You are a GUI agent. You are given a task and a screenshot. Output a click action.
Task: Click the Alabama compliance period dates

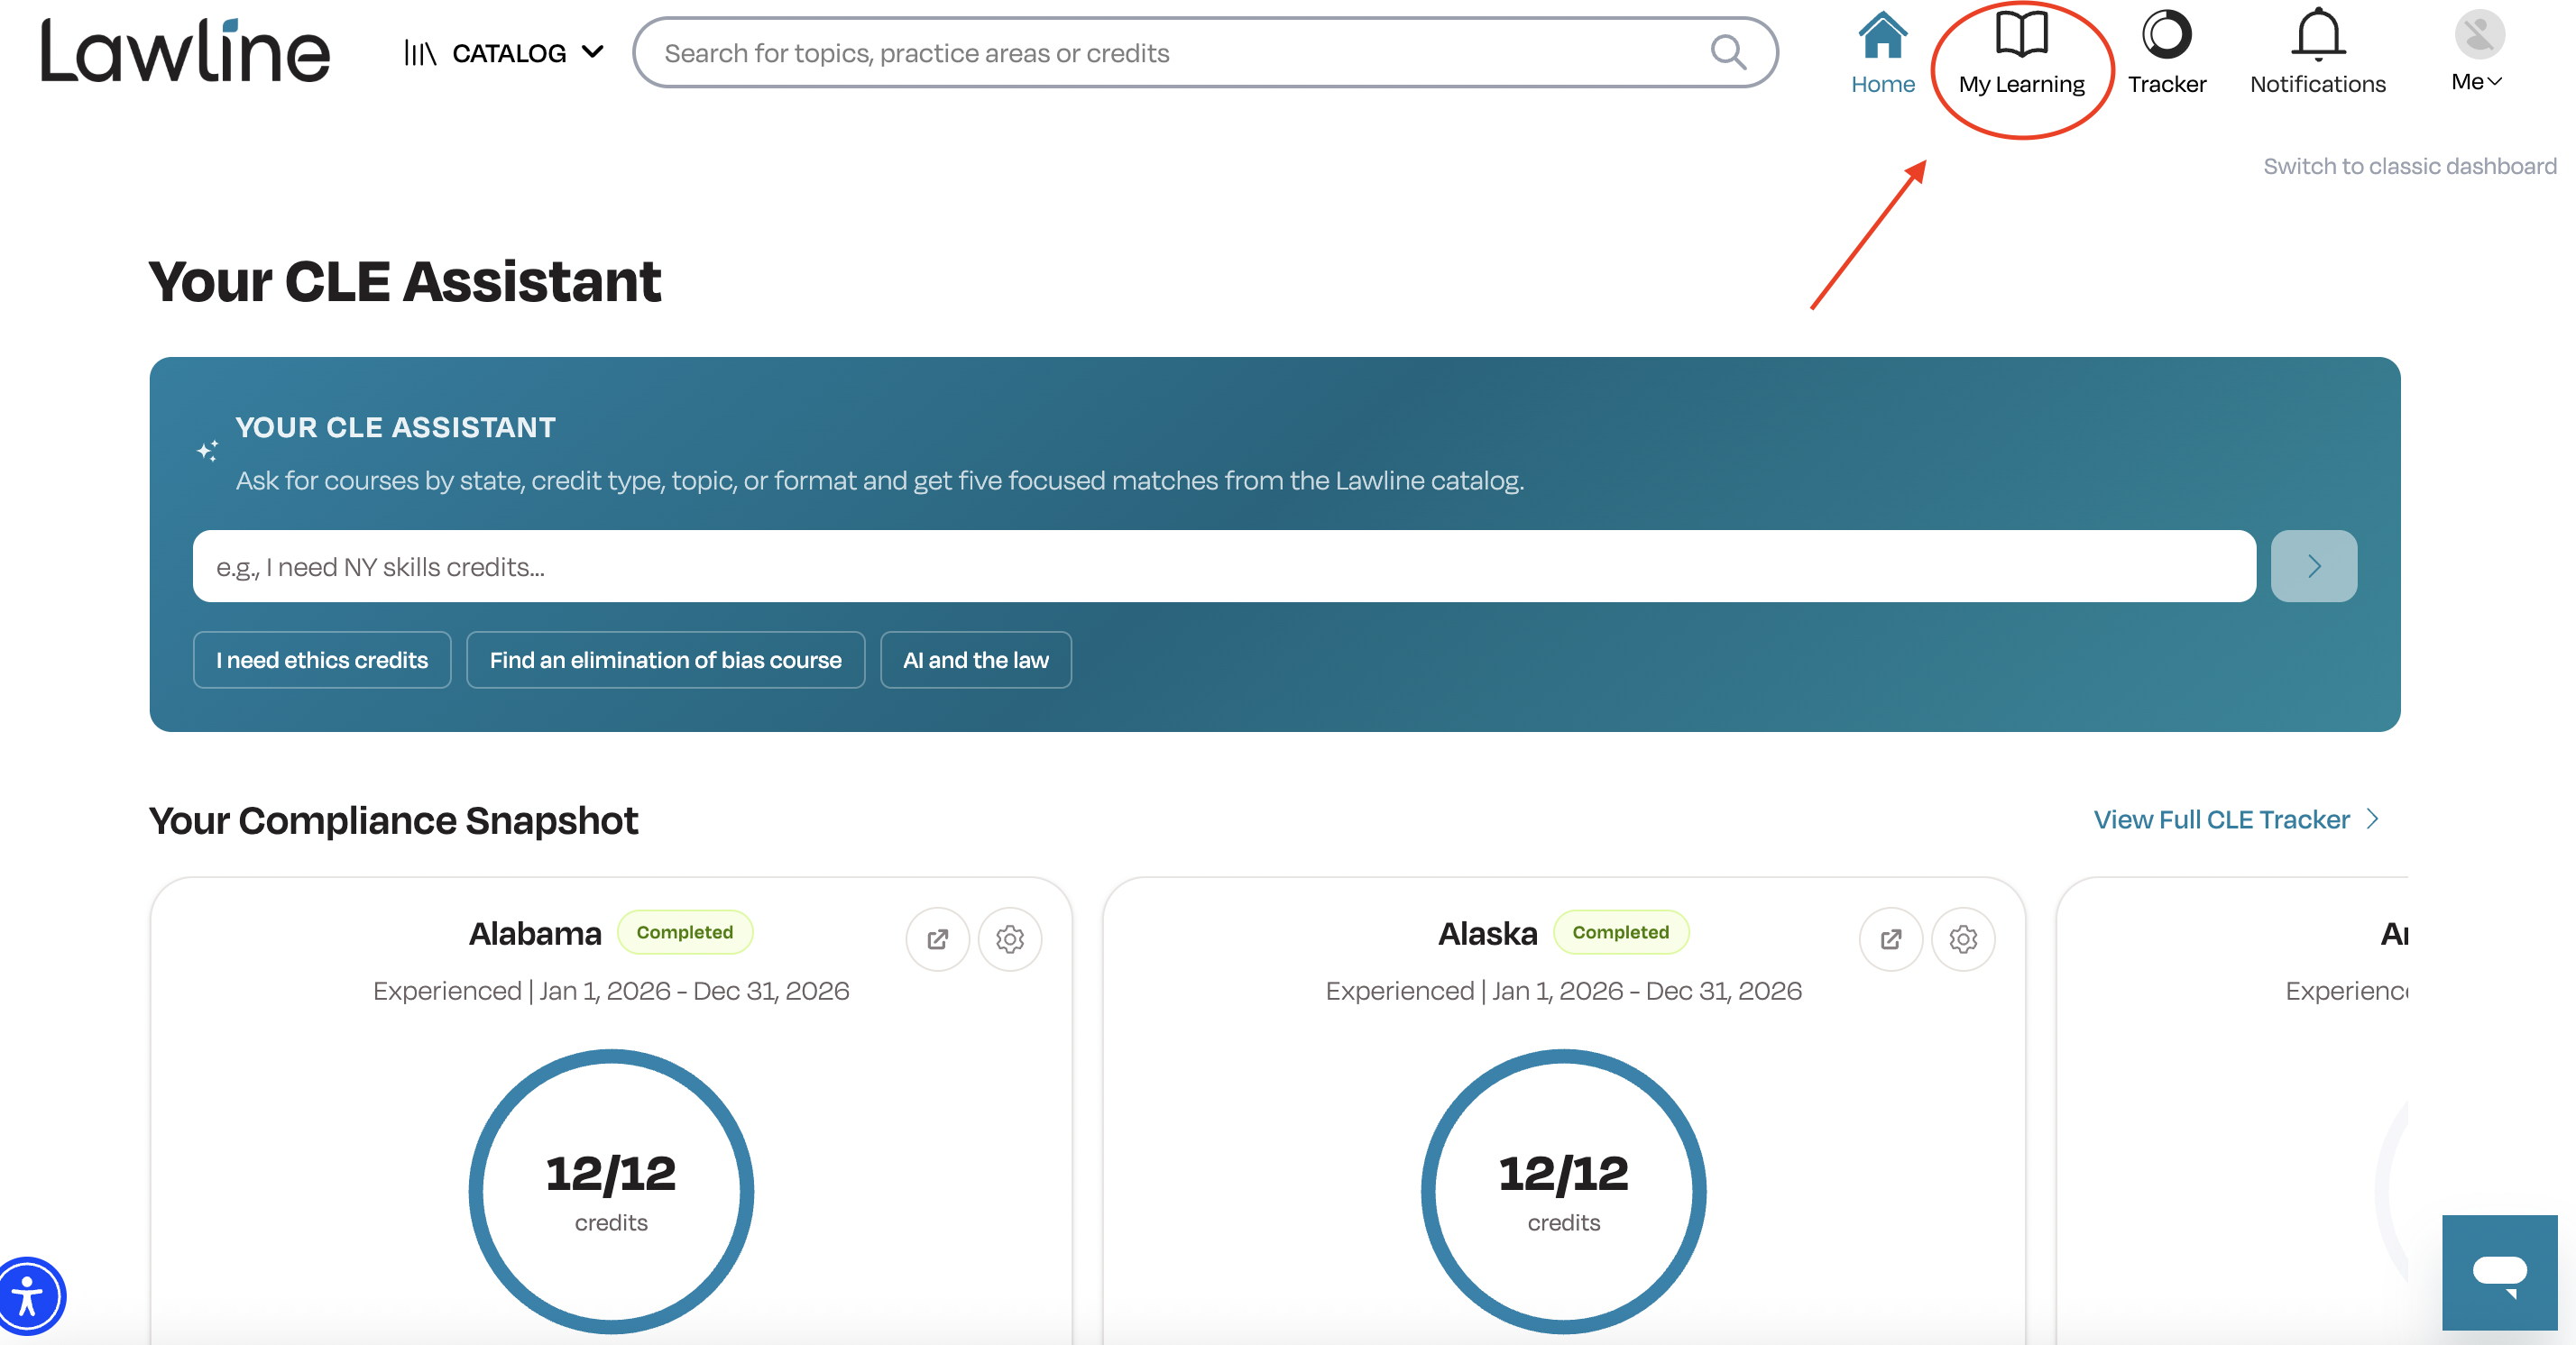coord(695,992)
